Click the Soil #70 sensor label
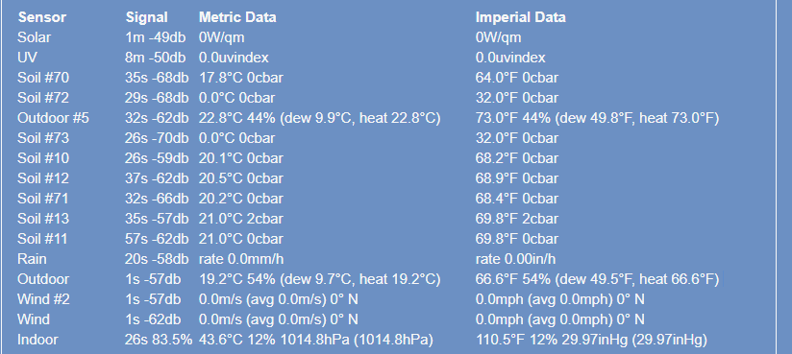Image resolution: width=792 pixels, height=354 pixels. pyautogui.click(x=43, y=78)
